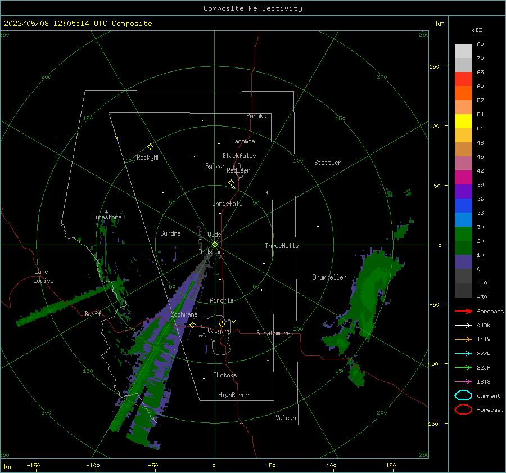506x473 pixels.
Task: Click the red forecast arrow in legend
Action: (463, 311)
